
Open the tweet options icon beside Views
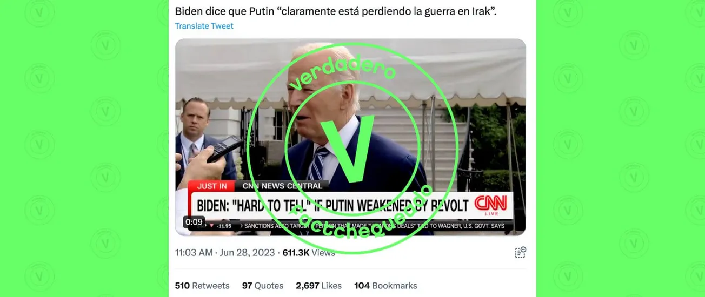click(x=520, y=252)
